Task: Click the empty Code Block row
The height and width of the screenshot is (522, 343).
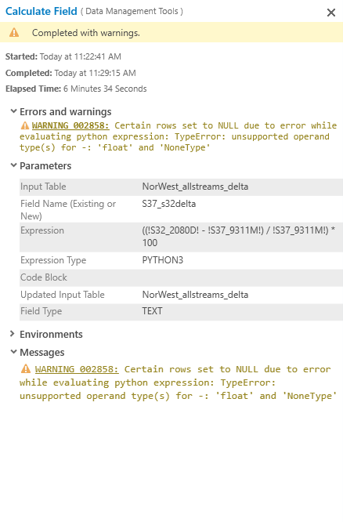Action: click(182, 277)
